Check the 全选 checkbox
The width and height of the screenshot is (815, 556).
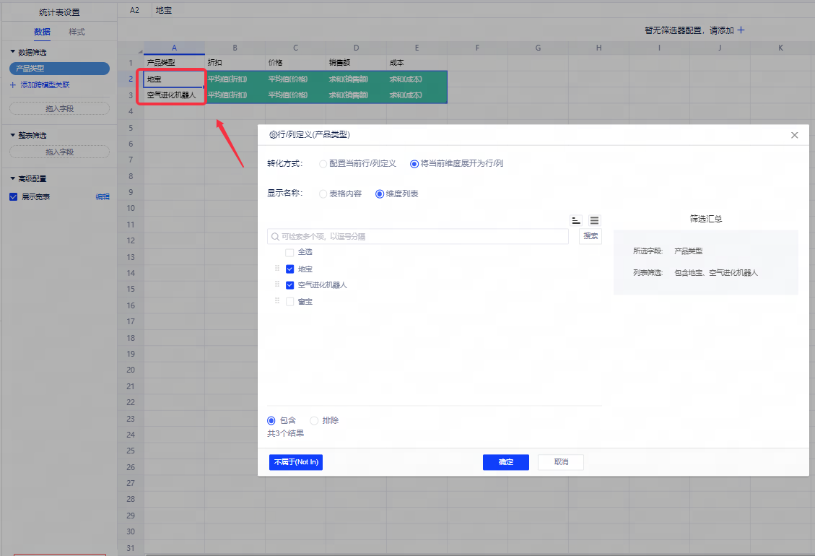pyautogui.click(x=289, y=253)
